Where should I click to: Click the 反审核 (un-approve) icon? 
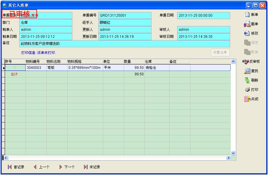pos(245,62)
